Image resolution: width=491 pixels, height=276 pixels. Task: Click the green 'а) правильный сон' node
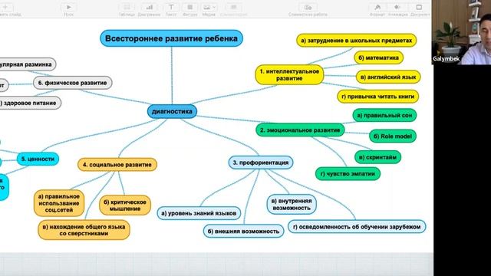click(x=384, y=115)
